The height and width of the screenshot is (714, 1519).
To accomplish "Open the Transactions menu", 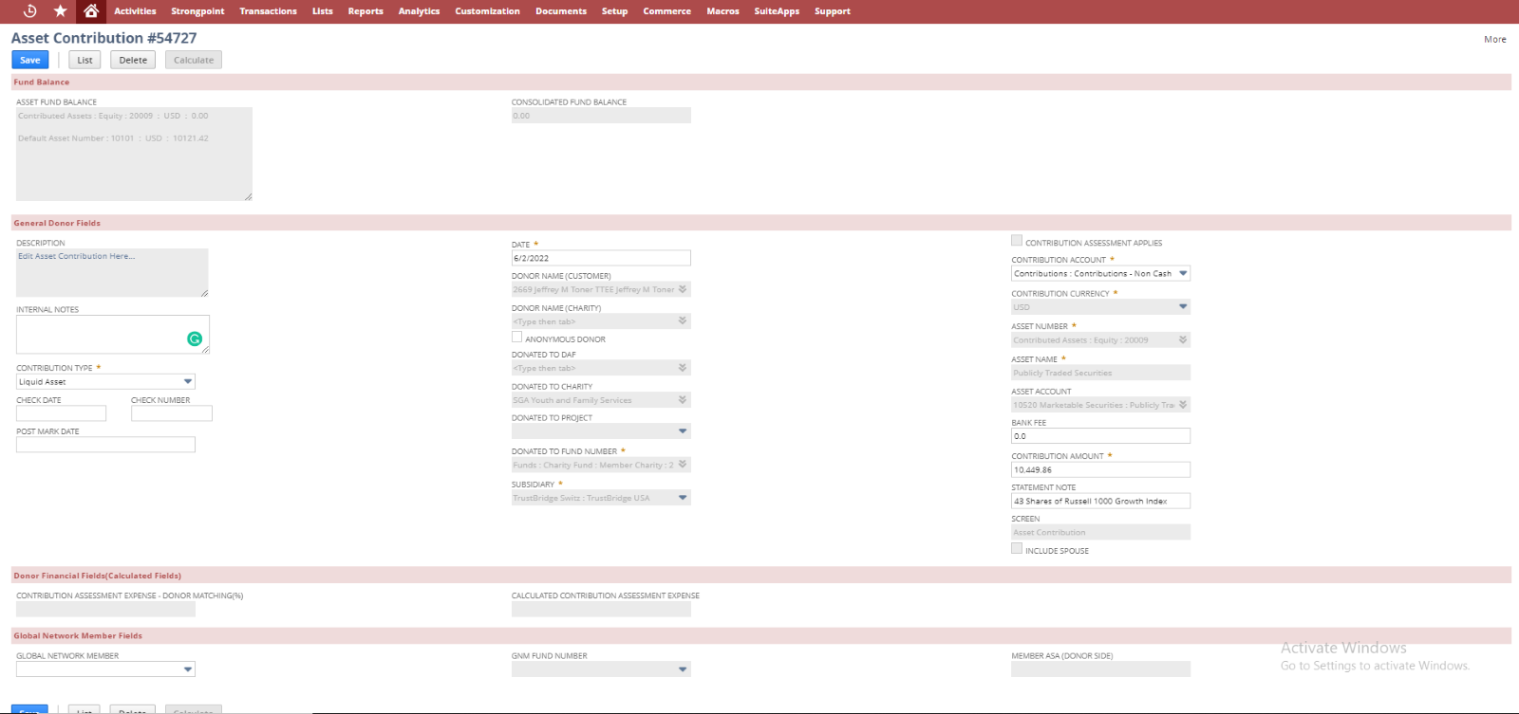I will (x=268, y=11).
